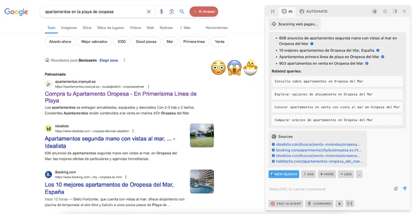This screenshot has width=416, height=214.
Task: Click the citation dot after '903 apartamentos en venta' bullet
Action: point(367,63)
